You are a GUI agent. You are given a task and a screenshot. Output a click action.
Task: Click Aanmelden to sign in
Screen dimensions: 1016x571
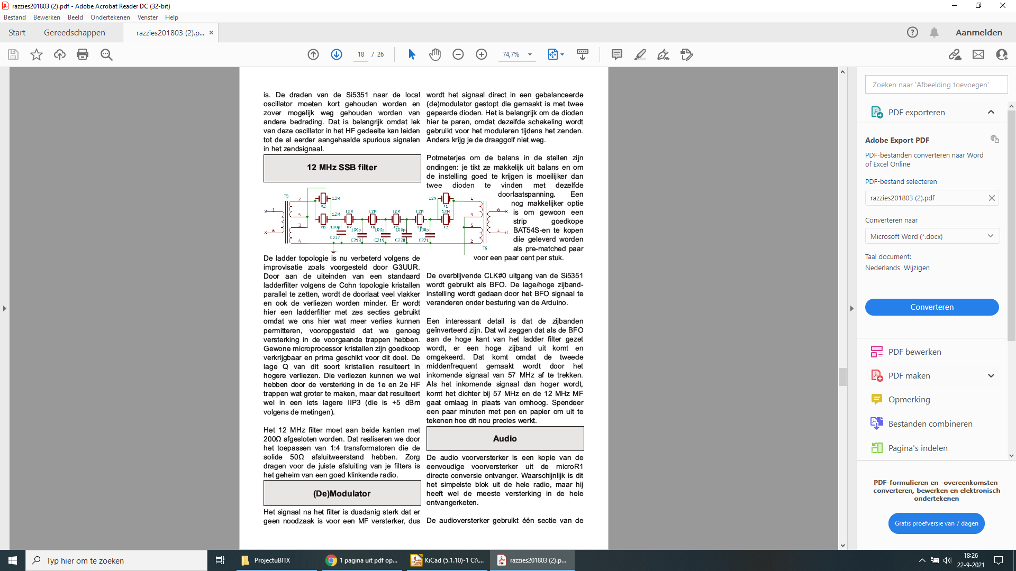(x=979, y=33)
